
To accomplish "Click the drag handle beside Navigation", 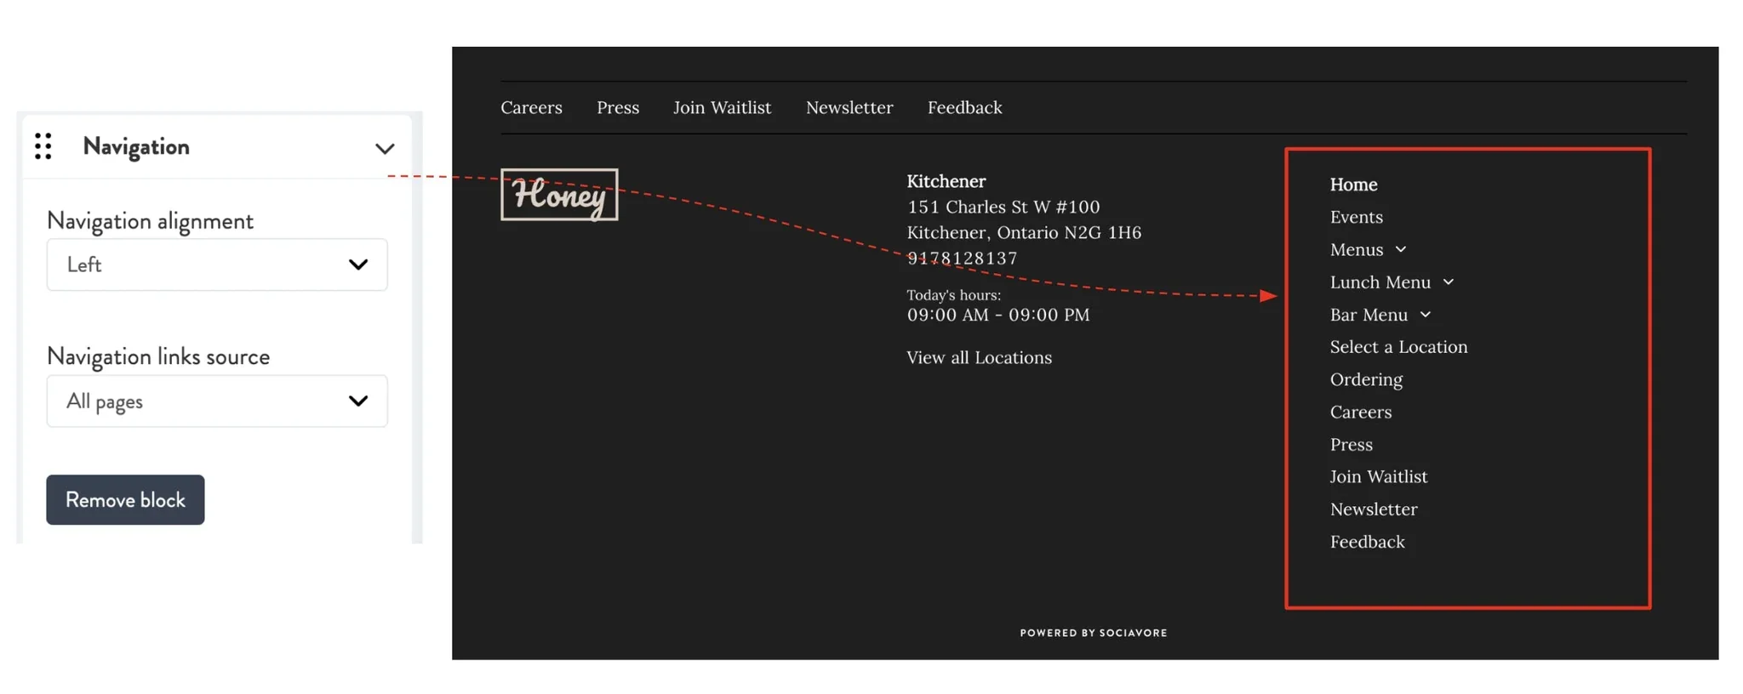I will [x=43, y=146].
